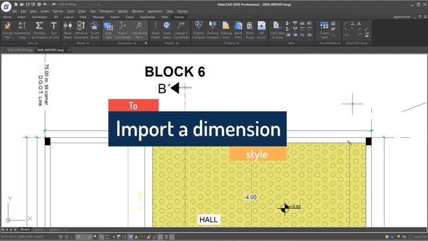The image size is (428, 241).
Task: Switch to the Model layout tab
Action: click(25, 230)
